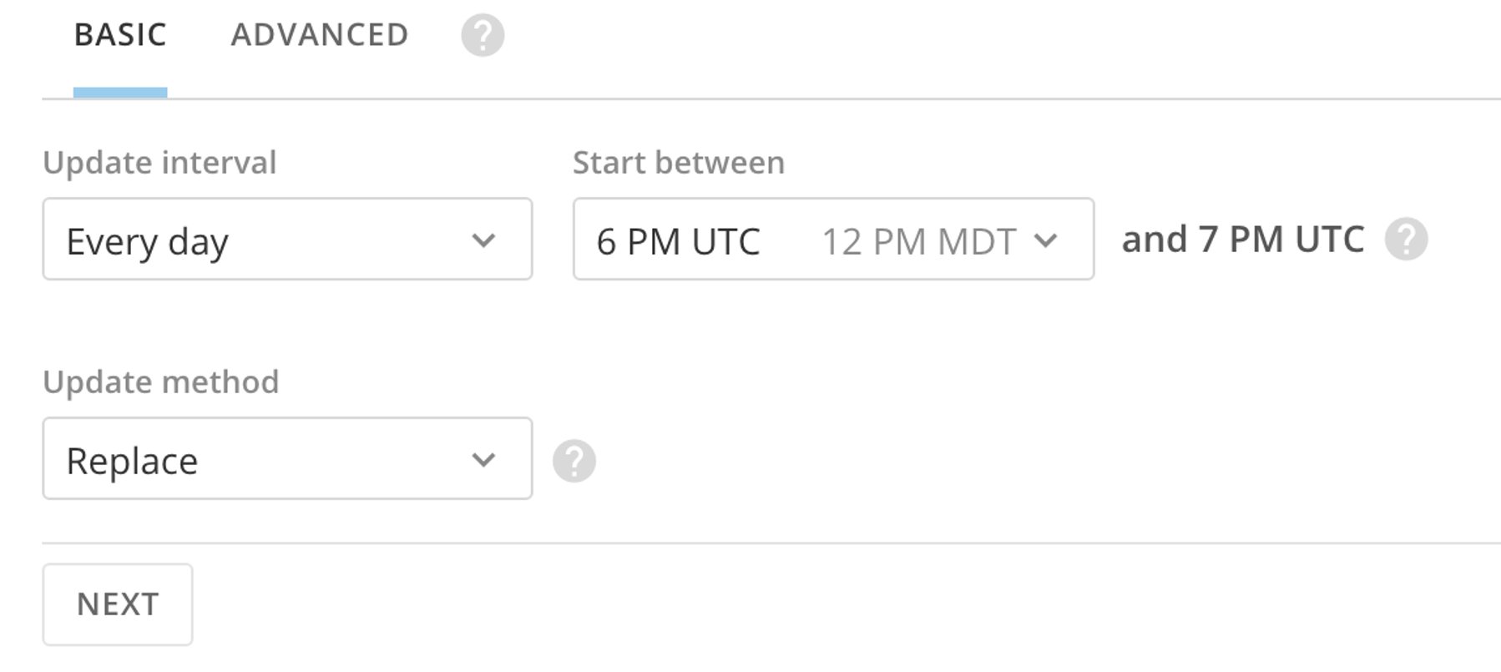The width and height of the screenshot is (1501, 672).
Task: Open the tooltip icon beside start time range
Action: pos(1407,241)
